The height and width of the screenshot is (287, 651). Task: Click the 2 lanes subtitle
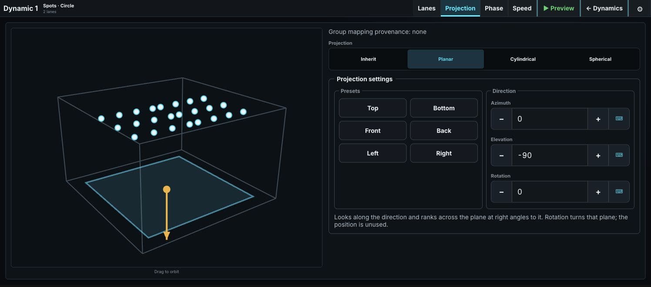(50, 12)
